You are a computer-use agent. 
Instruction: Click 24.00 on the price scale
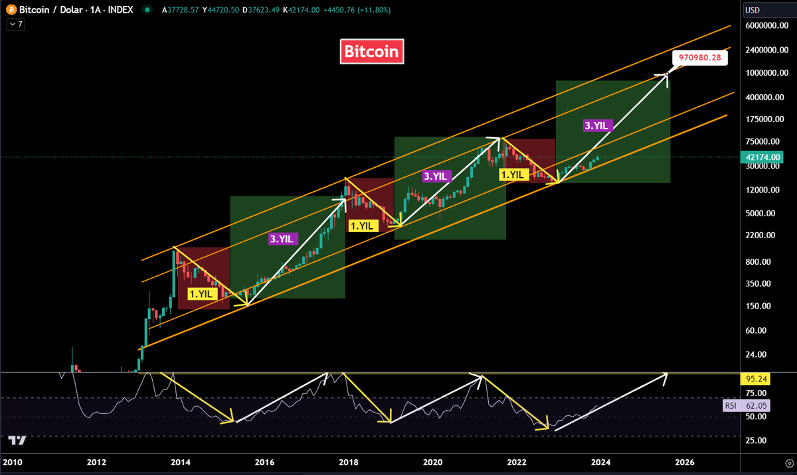tap(755, 354)
